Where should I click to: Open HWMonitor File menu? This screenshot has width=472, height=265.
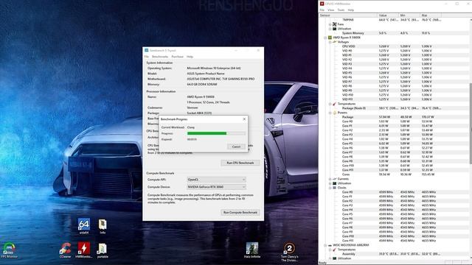pos(322,10)
